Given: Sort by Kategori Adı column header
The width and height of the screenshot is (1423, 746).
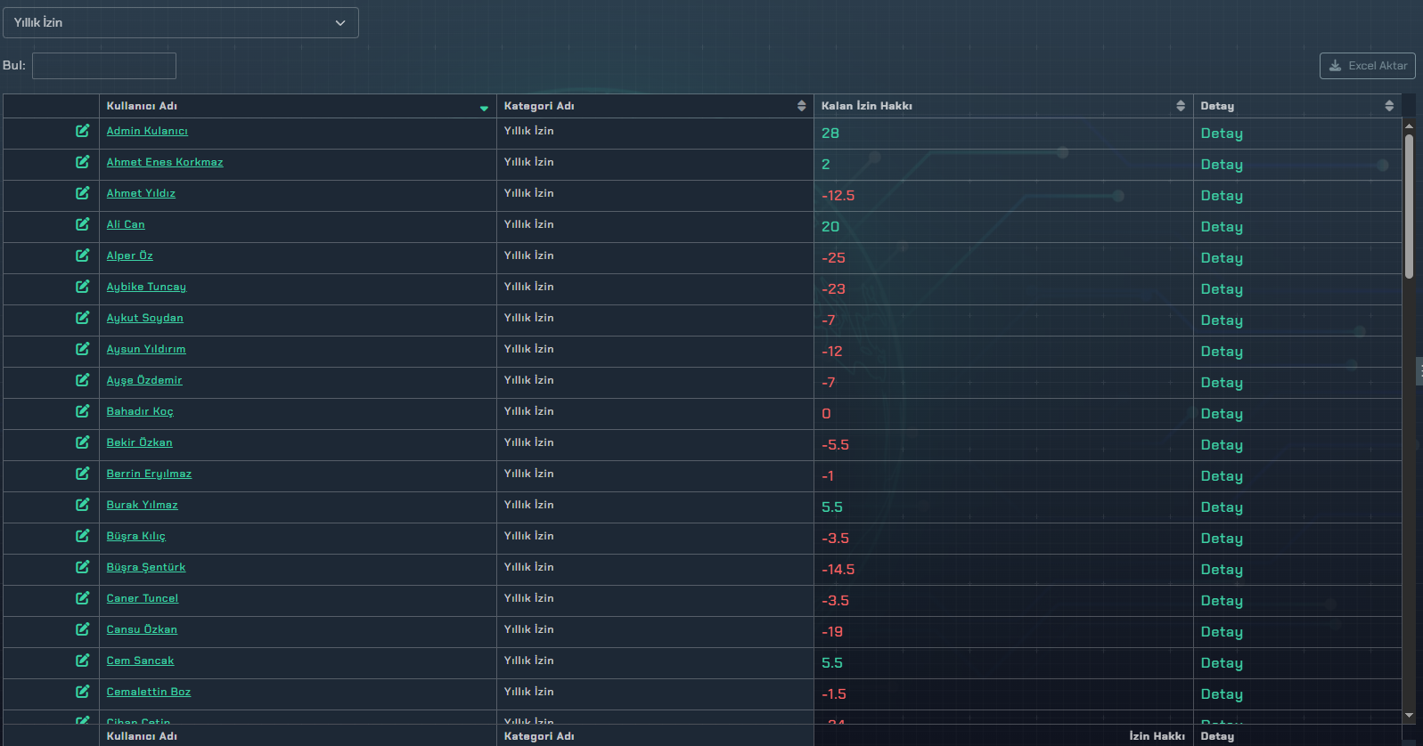Looking at the screenshot, I should 801,106.
